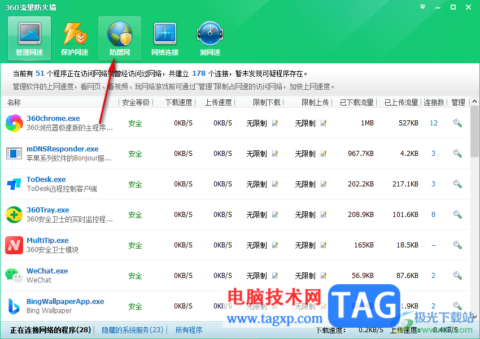480x339 pixels.
Task: Open ToDesk.exe program name link
Action: coord(46,179)
